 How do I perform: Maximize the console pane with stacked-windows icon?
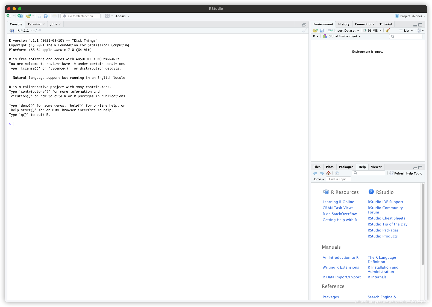coord(304,25)
